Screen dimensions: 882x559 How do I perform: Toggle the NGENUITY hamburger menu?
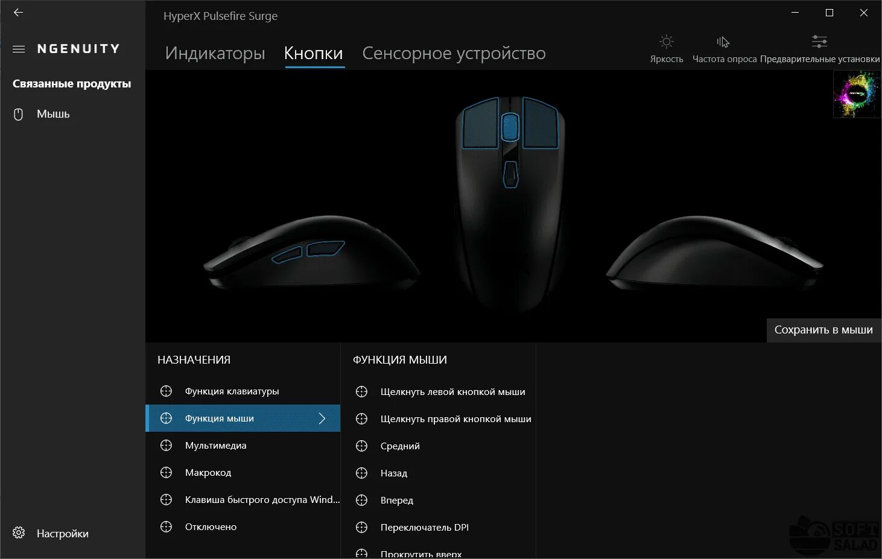(x=19, y=49)
